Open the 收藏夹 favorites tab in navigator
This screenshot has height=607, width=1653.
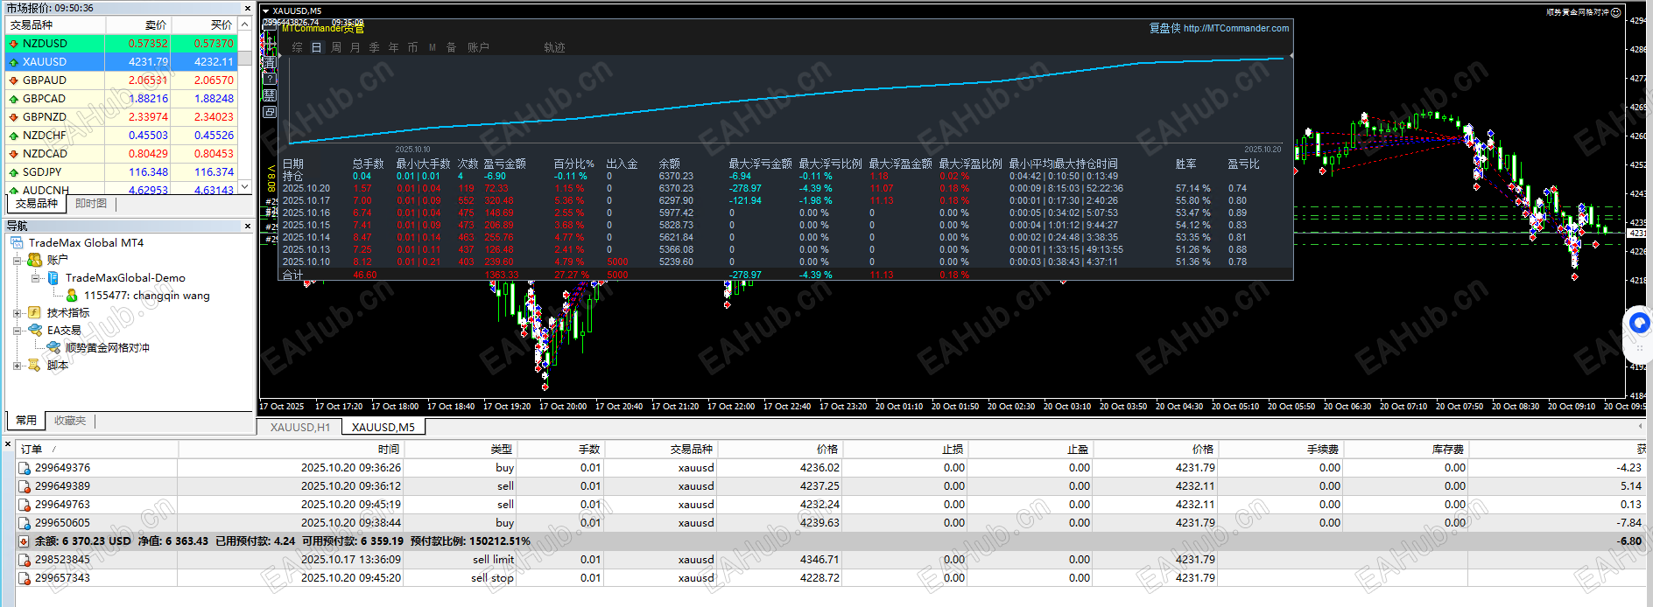click(70, 421)
